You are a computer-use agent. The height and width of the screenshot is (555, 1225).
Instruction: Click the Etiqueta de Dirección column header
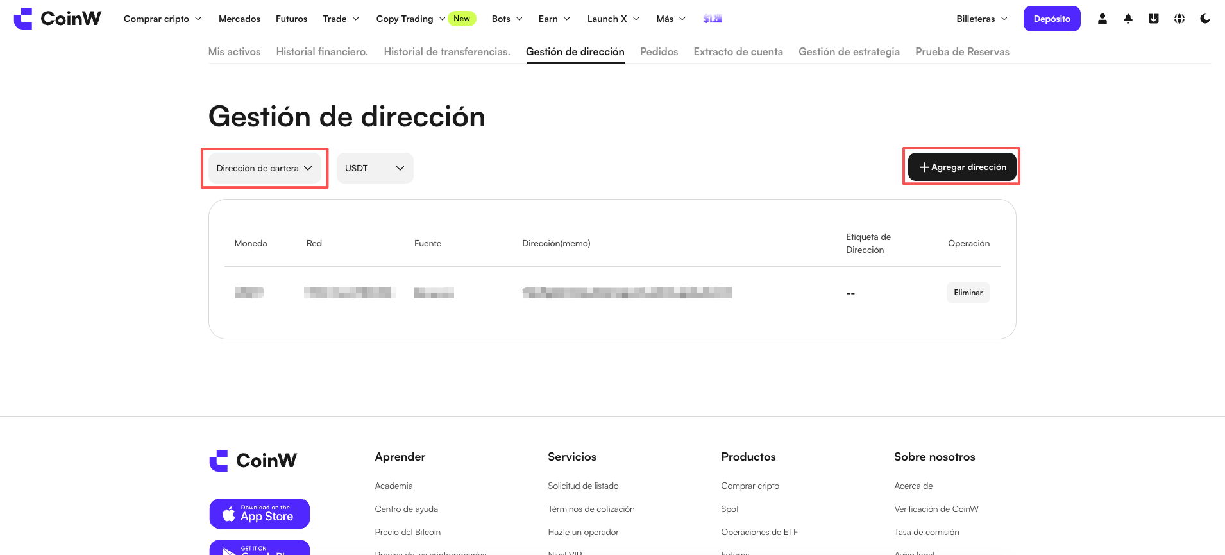click(x=868, y=243)
